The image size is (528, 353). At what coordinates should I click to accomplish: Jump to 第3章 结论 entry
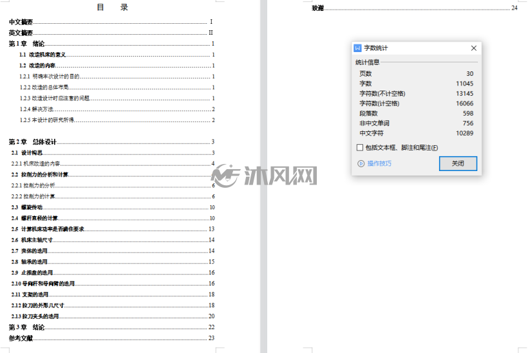point(111,327)
